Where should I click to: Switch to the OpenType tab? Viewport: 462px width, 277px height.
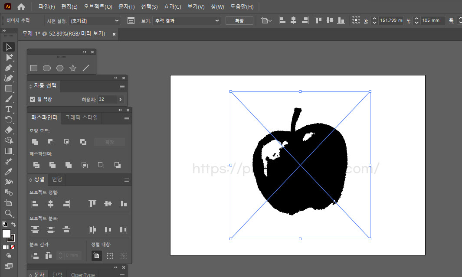tap(83, 274)
